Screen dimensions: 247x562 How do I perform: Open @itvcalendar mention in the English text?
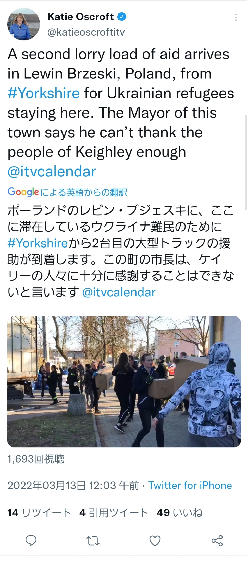pos(52,171)
